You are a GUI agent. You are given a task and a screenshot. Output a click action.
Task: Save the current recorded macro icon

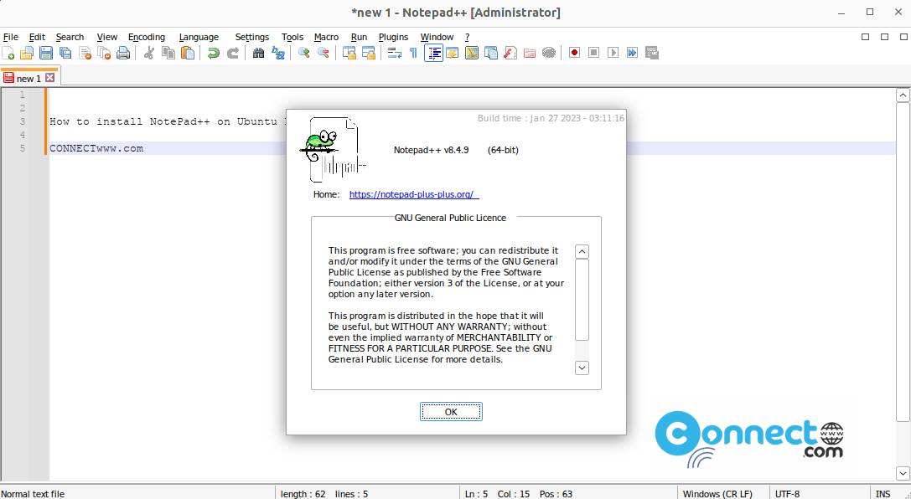tap(652, 54)
